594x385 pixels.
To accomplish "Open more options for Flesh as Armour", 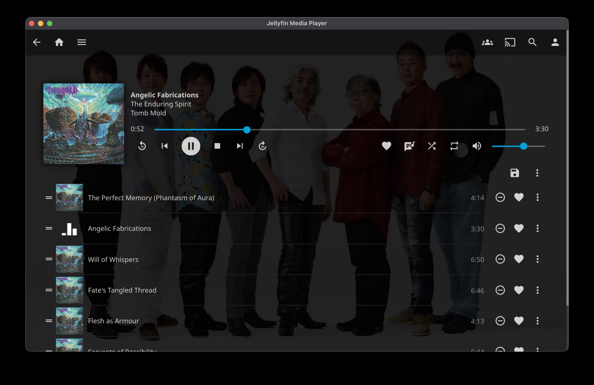I will pyautogui.click(x=537, y=321).
